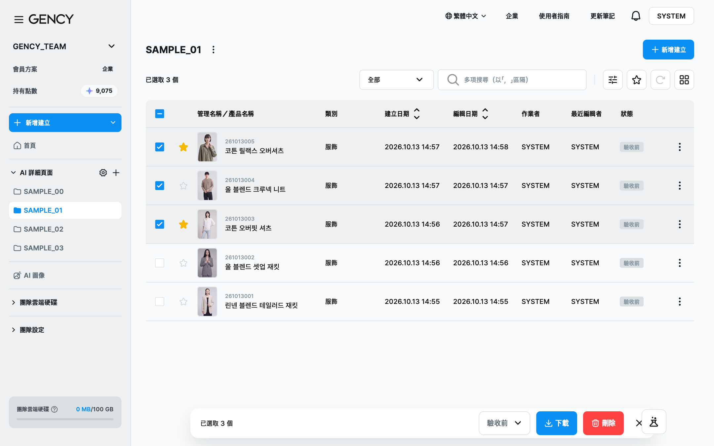
Task: Switch to grid view icon
Action: tap(684, 80)
